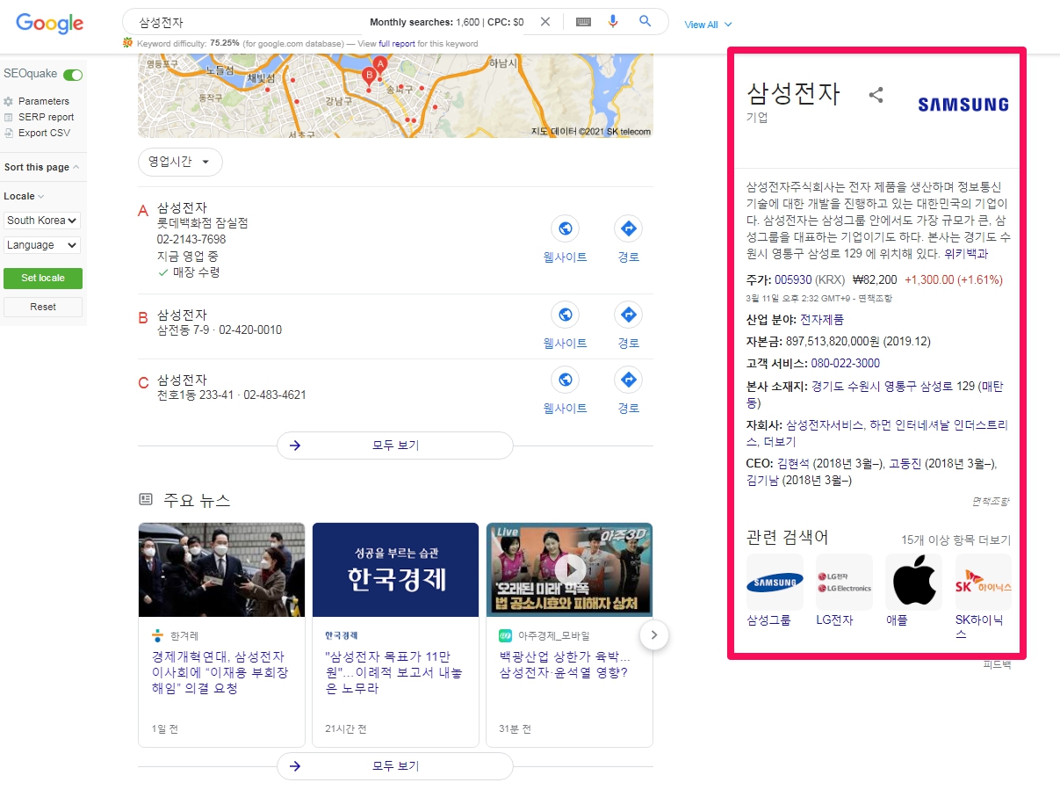The height and width of the screenshot is (797, 1060).
Task: Expand the 영업시간 filter dropdown
Action: click(x=179, y=162)
